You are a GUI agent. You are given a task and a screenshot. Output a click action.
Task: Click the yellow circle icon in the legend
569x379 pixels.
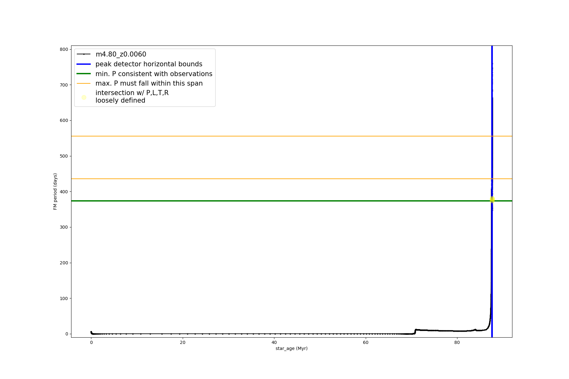(84, 97)
